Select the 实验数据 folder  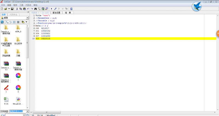click(x=6, y=53)
